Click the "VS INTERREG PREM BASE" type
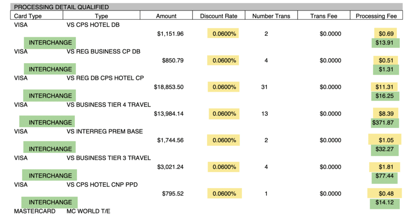The image size is (412, 217). coord(105,131)
